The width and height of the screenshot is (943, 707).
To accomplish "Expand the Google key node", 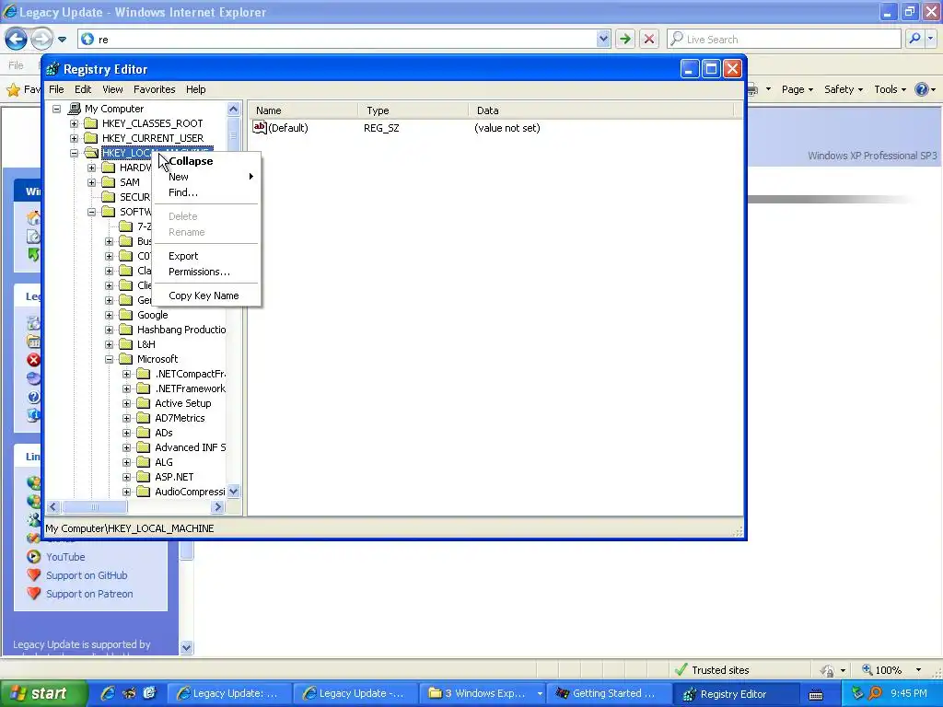I will [109, 315].
